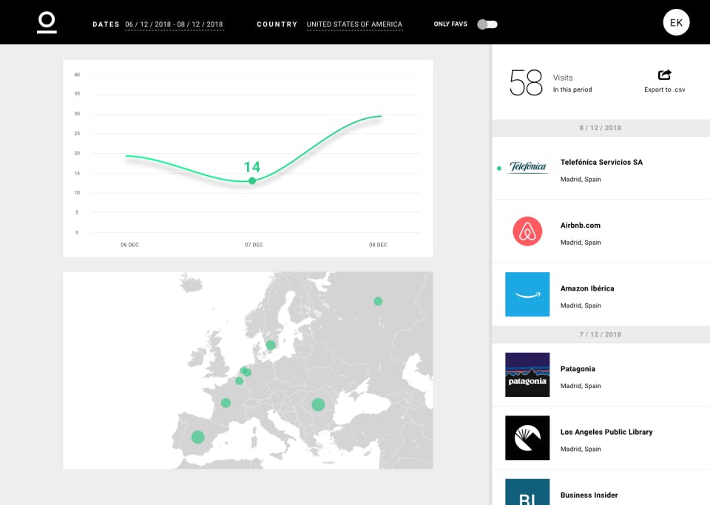Select the Telefónica Servicios SA entry
Screen dimensions: 710x505
tap(601, 169)
